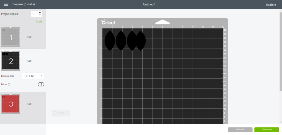This screenshot has height=135, width=282.
Task: Click the Explore machine label
Action: tap(271, 5)
